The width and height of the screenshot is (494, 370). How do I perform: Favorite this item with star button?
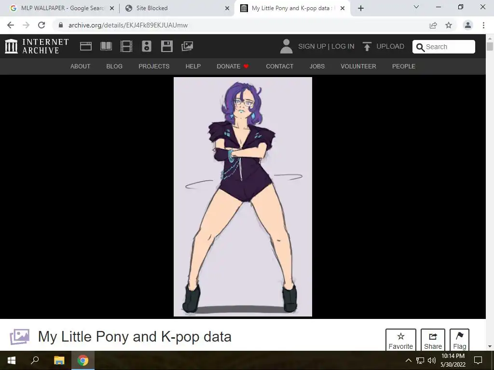point(401,340)
